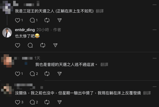Like the 逃不過這波 comment

coord(18,74)
